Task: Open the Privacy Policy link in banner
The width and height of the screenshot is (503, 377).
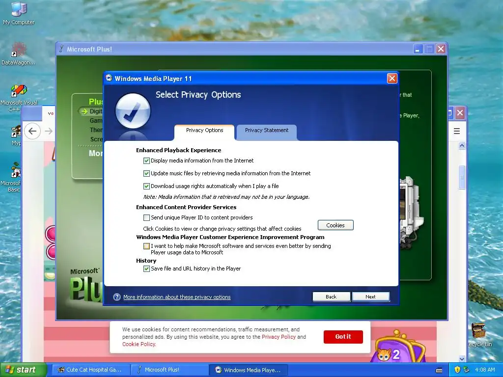Action: click(279, 337)
